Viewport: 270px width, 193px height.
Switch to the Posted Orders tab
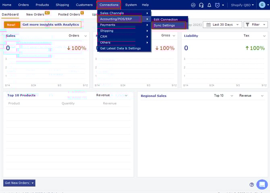[x=69, y=14]
